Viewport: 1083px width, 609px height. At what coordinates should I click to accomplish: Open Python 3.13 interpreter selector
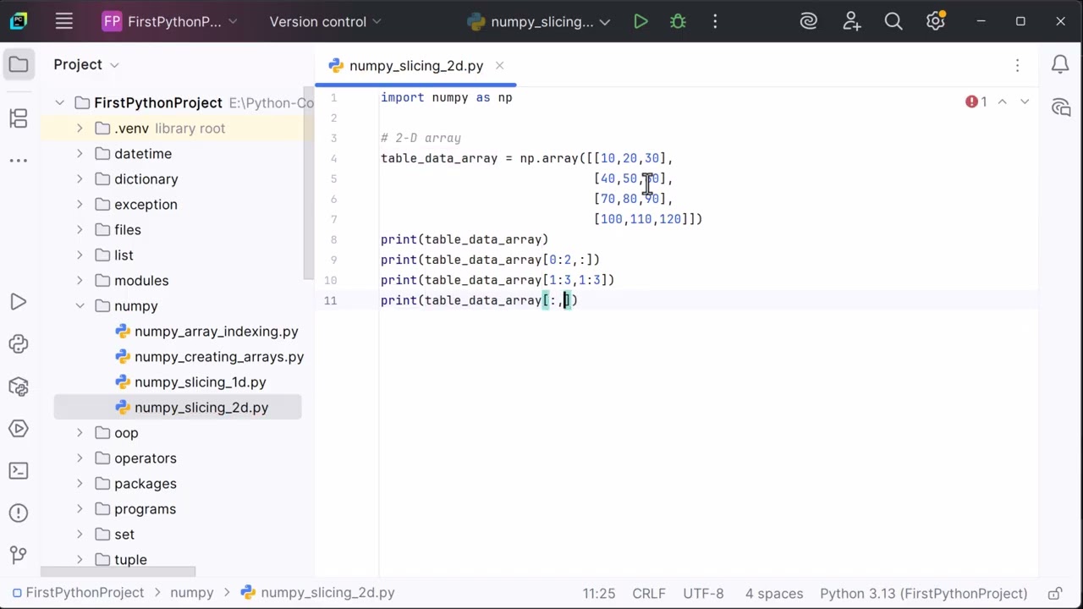(923, 594)
